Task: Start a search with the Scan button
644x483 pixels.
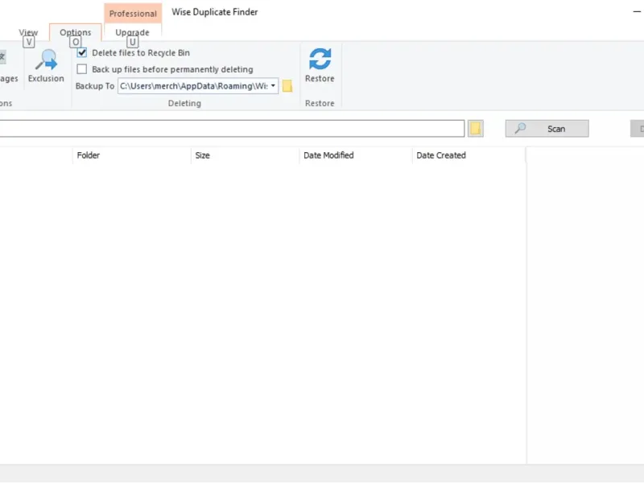Action: [x=547, y=129]
